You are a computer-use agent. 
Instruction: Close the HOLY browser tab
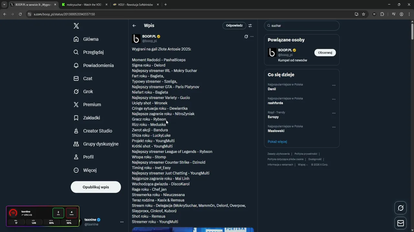click(158, 5)
